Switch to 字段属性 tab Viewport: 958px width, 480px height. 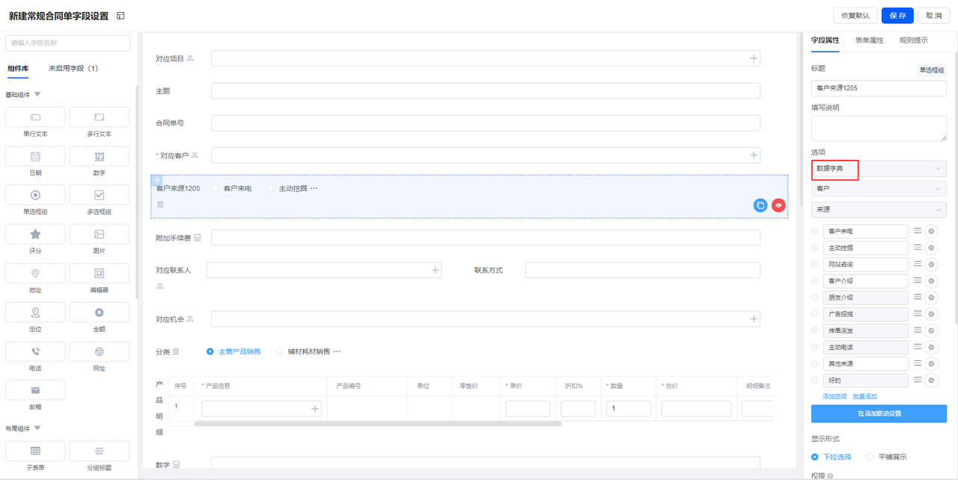coord(826,40)
